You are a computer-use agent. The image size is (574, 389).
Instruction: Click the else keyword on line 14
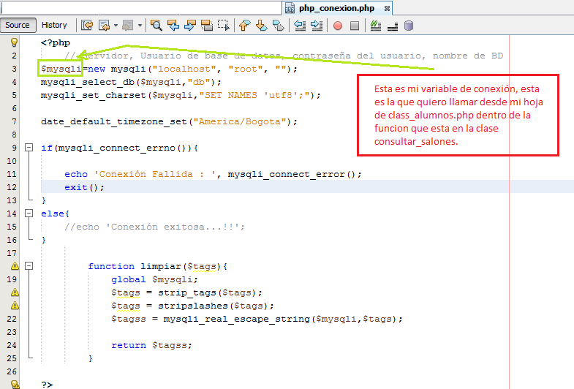pyautogui.click(x=53, y=214)
